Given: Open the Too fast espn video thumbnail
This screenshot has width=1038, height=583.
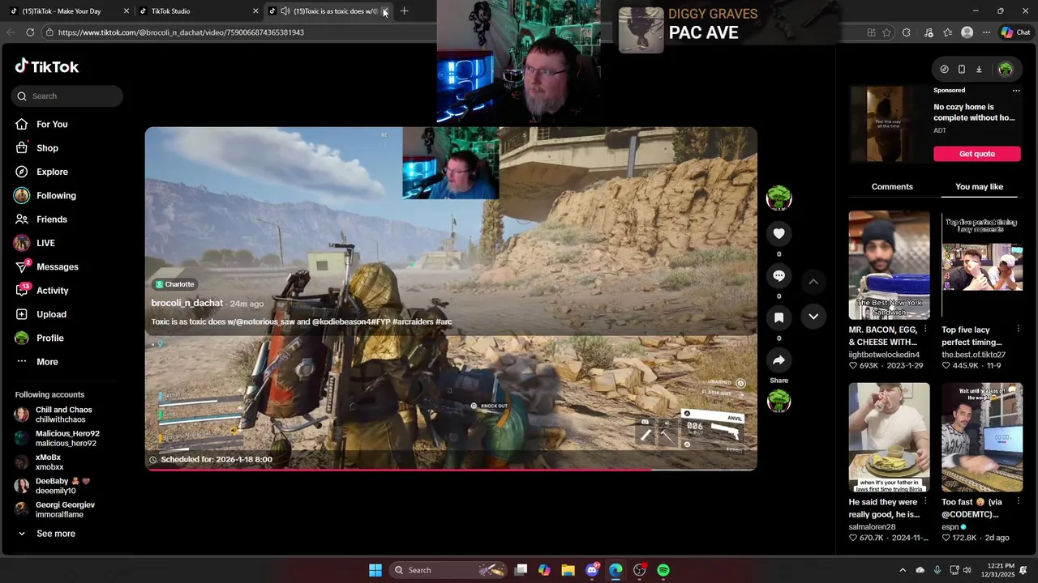Looking at the screenshot, I should [982, 437].
